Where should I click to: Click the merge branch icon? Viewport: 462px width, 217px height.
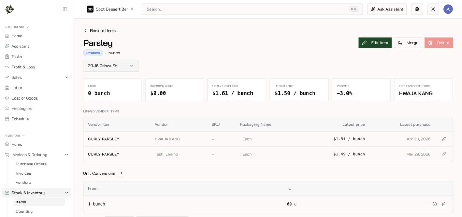(x=400, y=43)
